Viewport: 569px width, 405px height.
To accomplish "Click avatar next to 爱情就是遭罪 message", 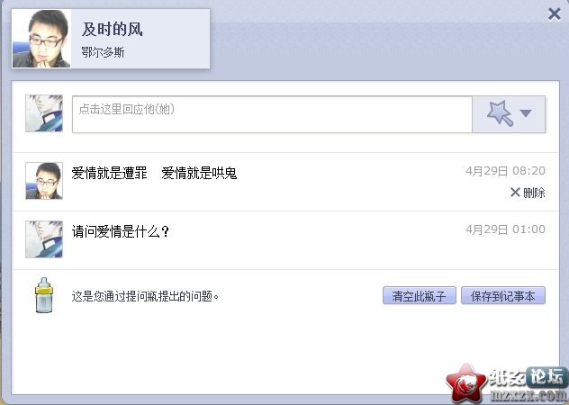I will (44, 181).
